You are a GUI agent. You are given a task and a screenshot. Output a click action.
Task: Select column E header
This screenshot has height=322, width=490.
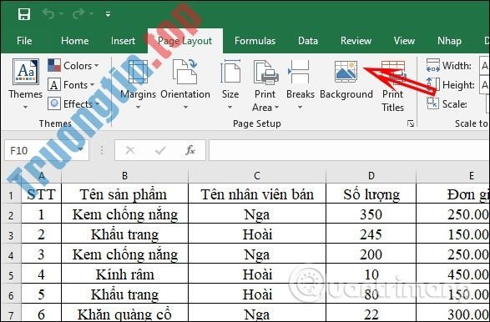tap(453, 176)
